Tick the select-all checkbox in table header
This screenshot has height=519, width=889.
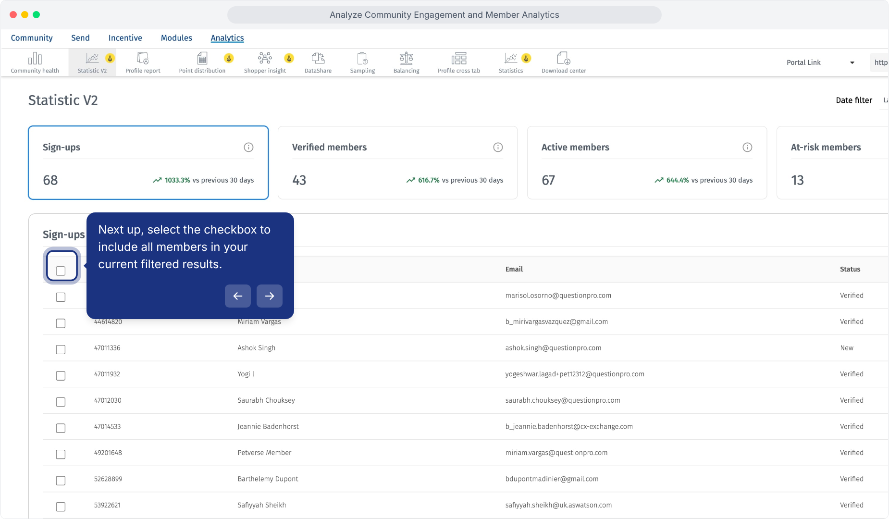tap(61, 271)
